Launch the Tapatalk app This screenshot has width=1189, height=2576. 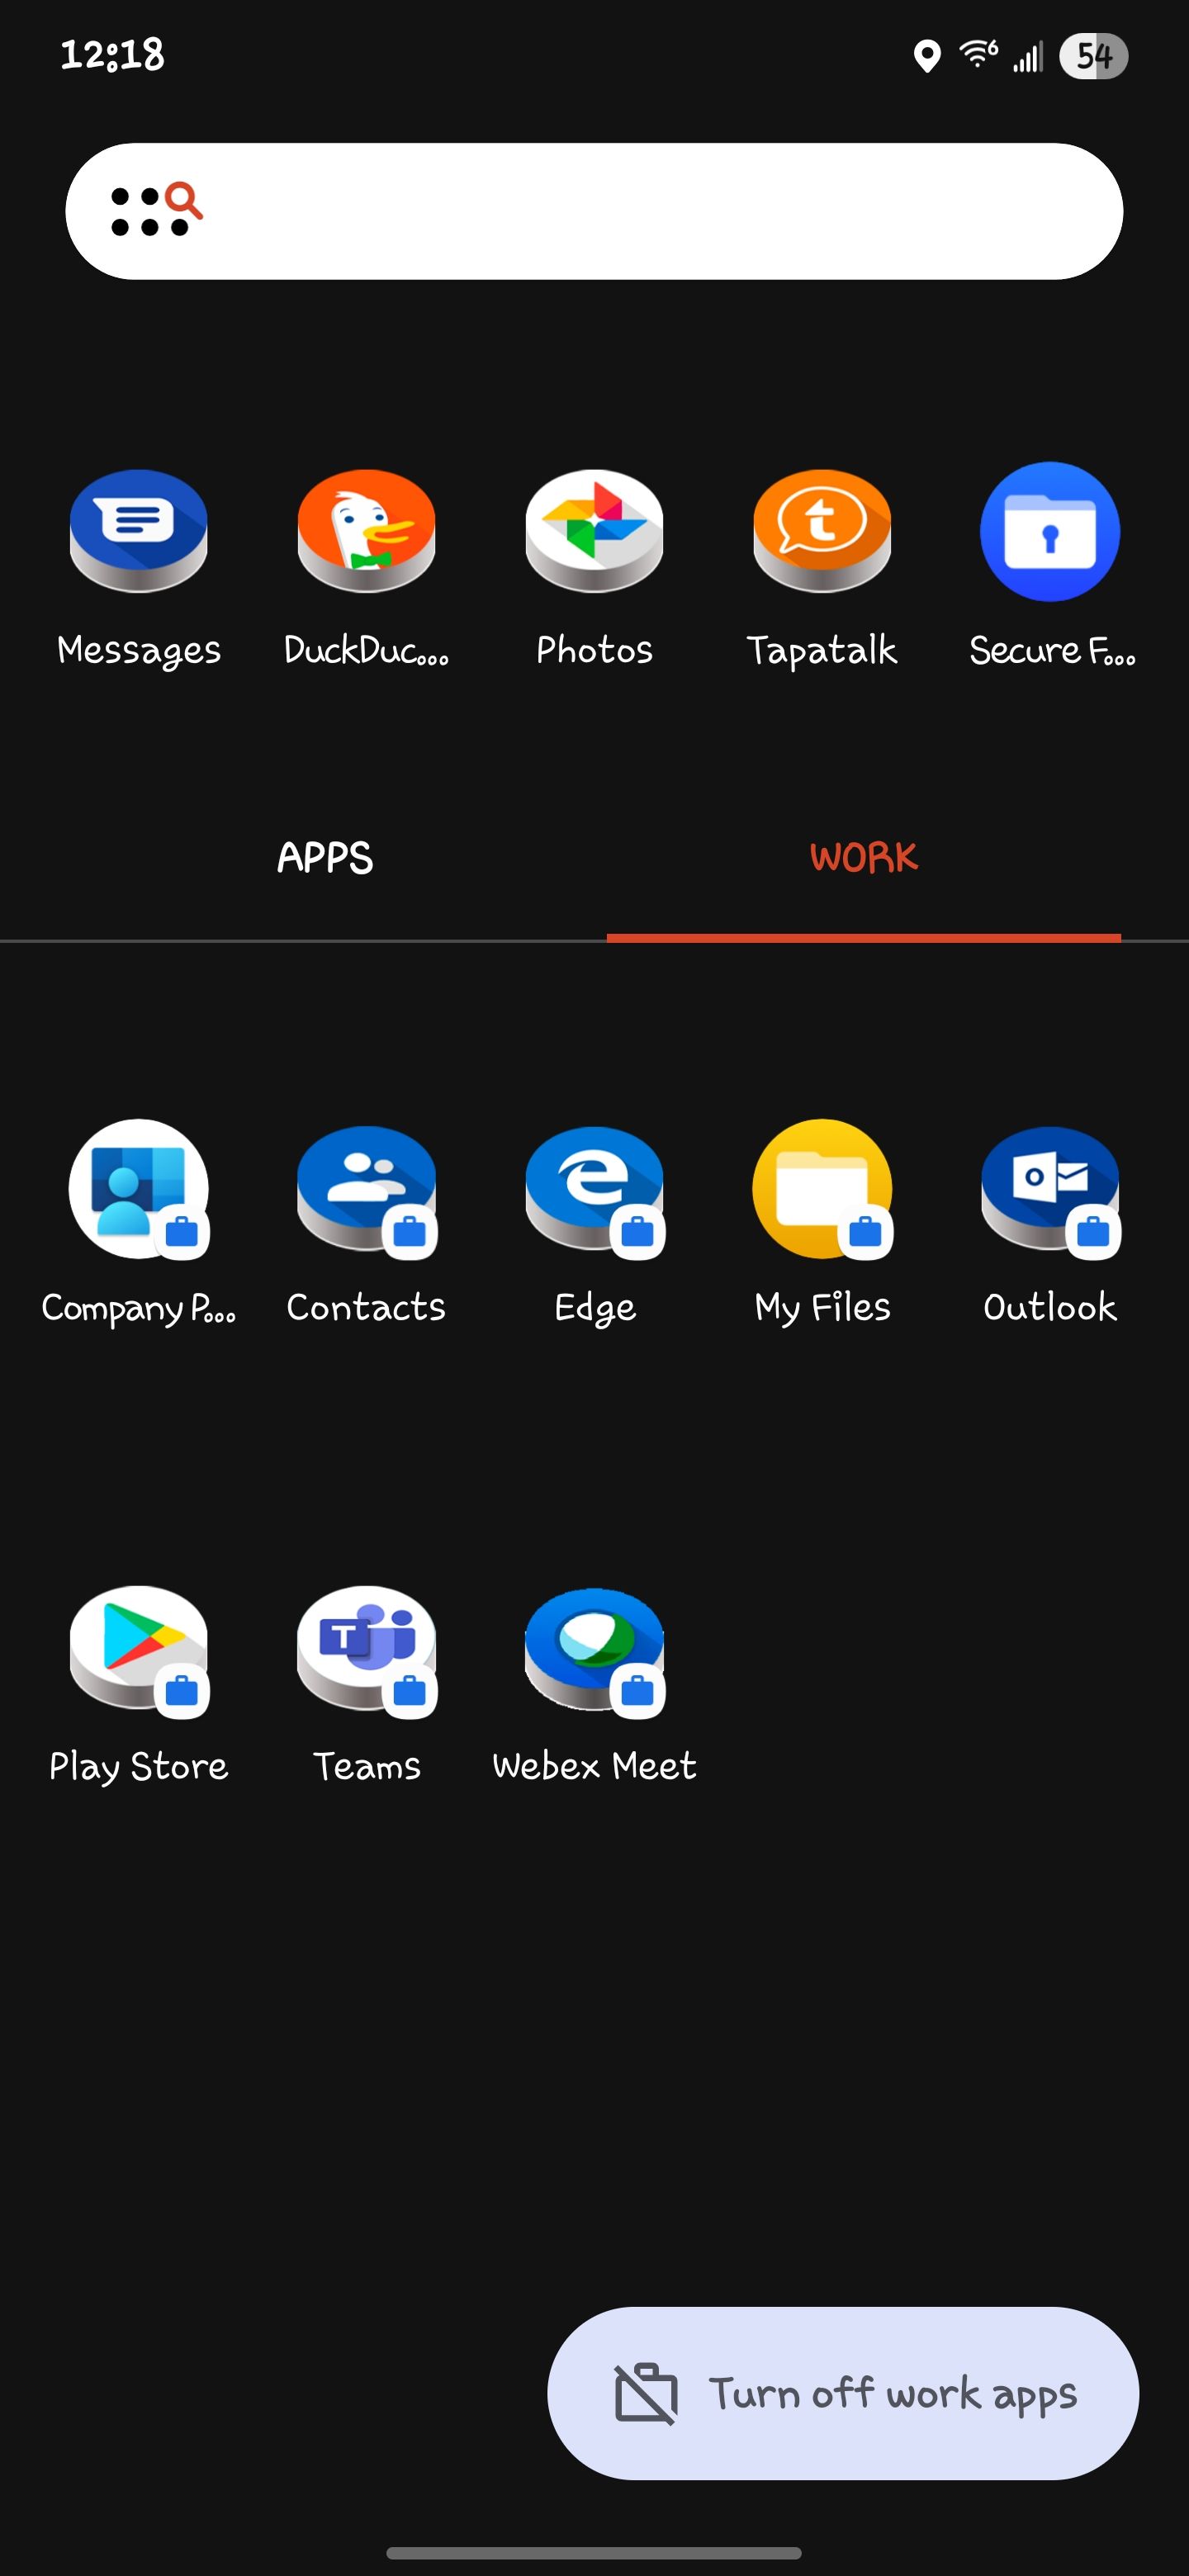point(821,532)
